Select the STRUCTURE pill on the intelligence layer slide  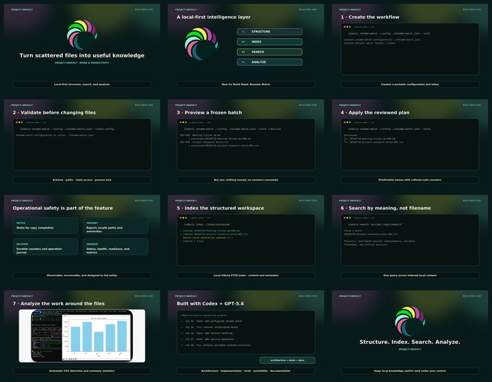coord(270,31)
